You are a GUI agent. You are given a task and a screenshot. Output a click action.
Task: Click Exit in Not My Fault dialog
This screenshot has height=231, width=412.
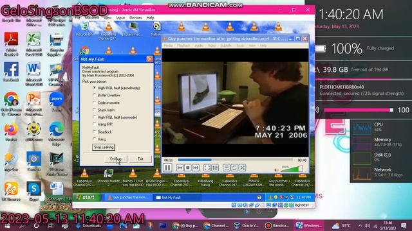(140, 159)
